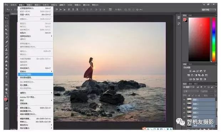Open the layer filter type dropdown

click(x=189, y=87)
